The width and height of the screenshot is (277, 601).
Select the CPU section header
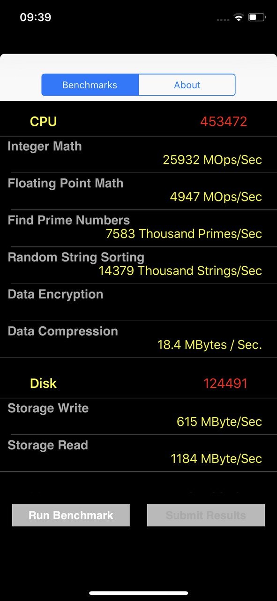pyautogui.click(x=138, y=122)
